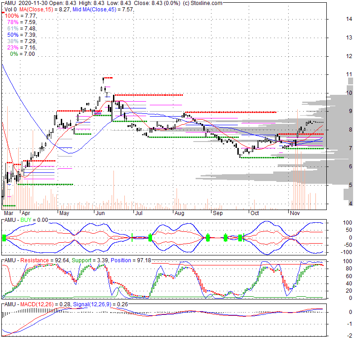The width and height of the screenshot is (354, 338).
Task: Click the '61%' Fibonacci level label
Action: coord(13,29)
